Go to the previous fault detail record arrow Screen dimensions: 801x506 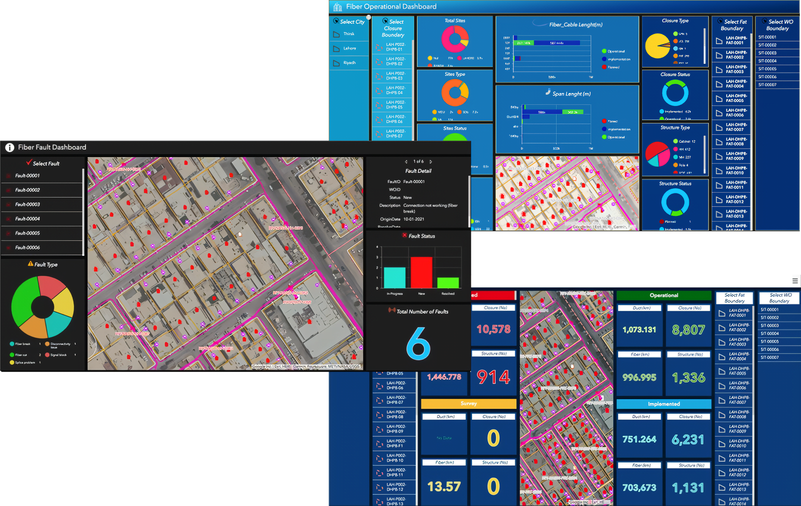406,161
